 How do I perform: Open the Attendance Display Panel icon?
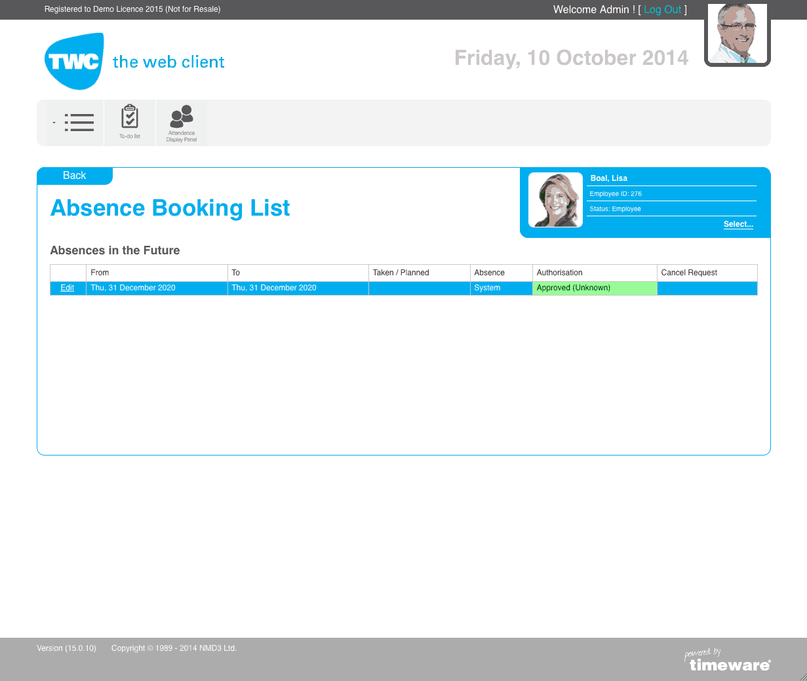point(182,123)
